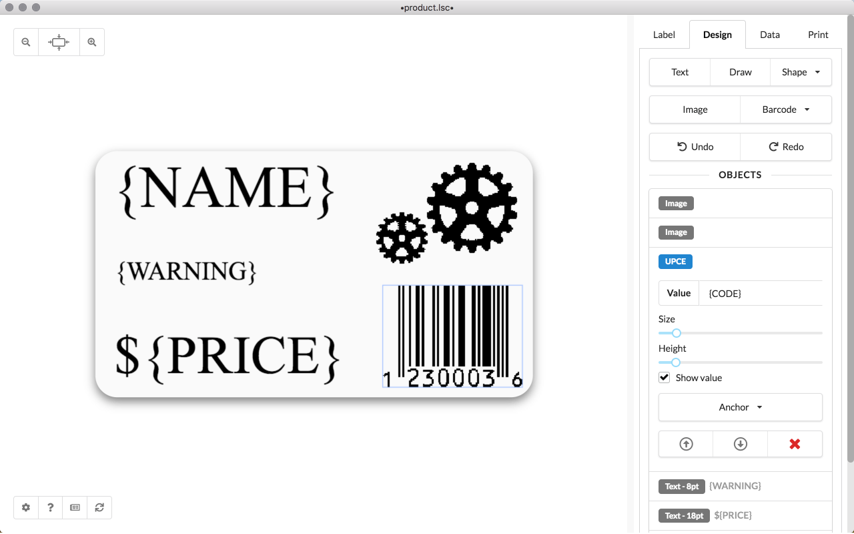
Task: Select the Text 8pt {WARNING} object
Action: (x=741, y=487)
